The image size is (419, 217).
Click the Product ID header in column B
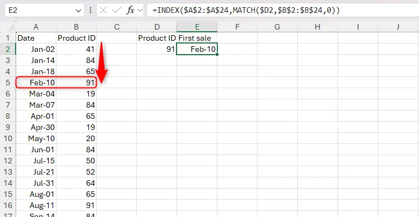coord(77,38)
